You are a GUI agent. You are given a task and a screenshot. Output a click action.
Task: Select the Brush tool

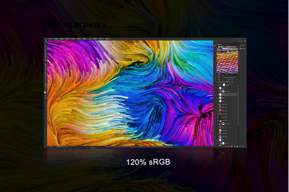pos(45,62)
